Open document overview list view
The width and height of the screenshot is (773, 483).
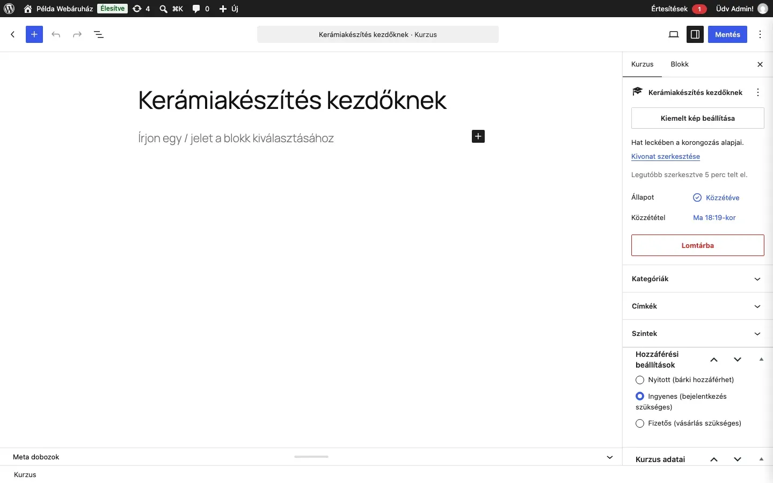tap(99, 34)
